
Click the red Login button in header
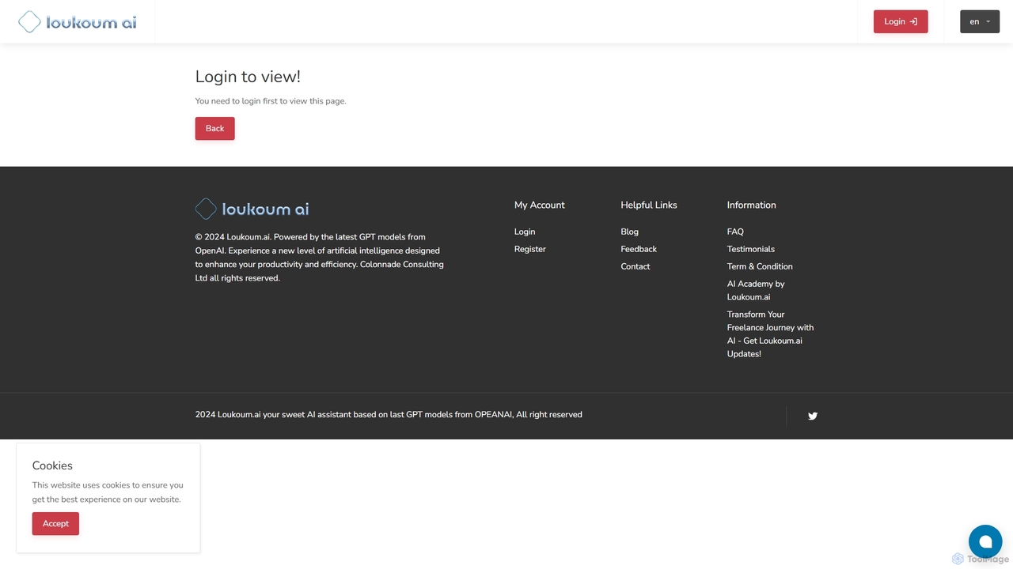(x=901, y=21)
